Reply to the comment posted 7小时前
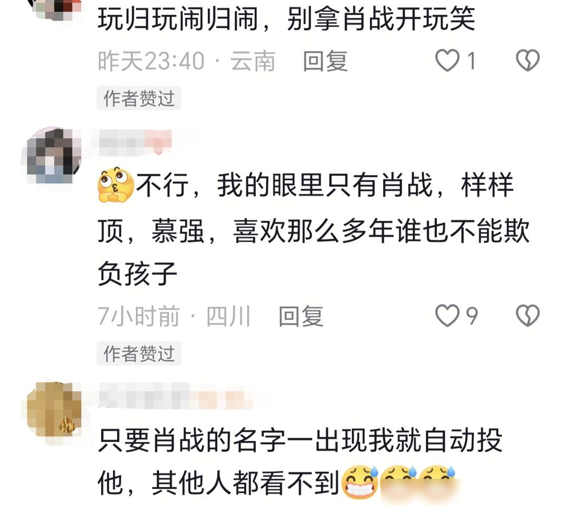571x506 pixels. coord(301,316)
